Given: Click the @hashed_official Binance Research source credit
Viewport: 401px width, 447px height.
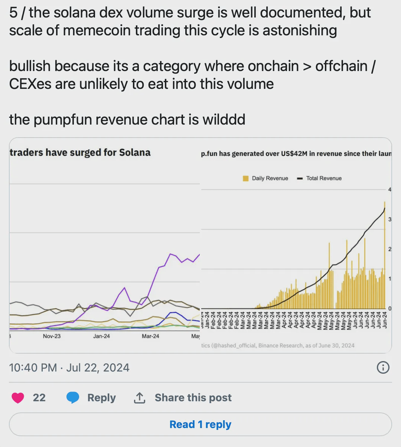Looking at the screenshot, I should tap(278, 345).
